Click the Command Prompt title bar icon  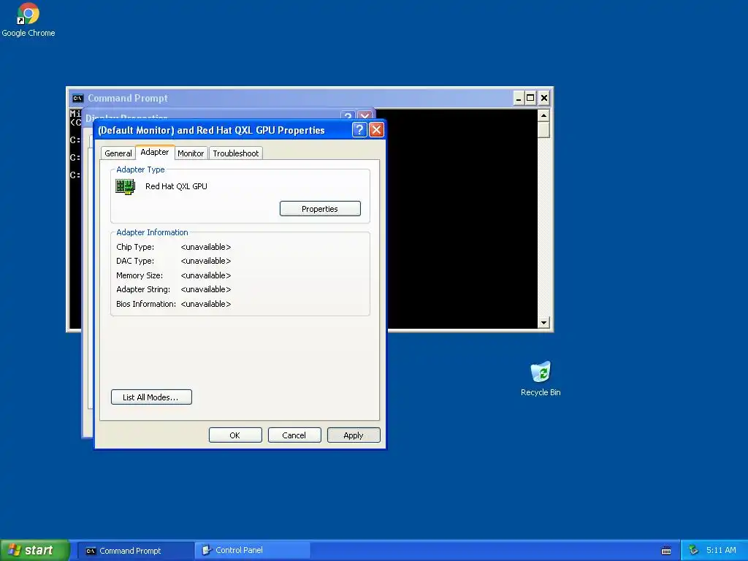pyautogui.click(x=77, y=99)
